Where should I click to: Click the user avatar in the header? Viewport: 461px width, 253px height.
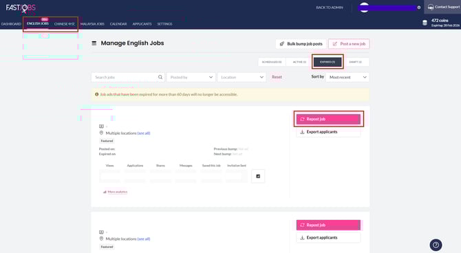tap(364, 8)
